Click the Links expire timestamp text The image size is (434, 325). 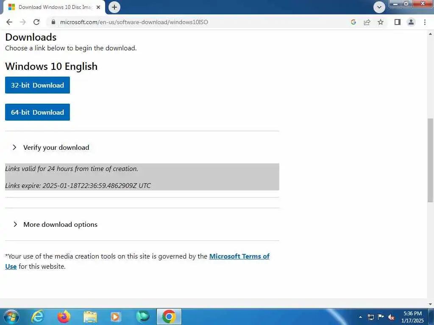[78, 185]
